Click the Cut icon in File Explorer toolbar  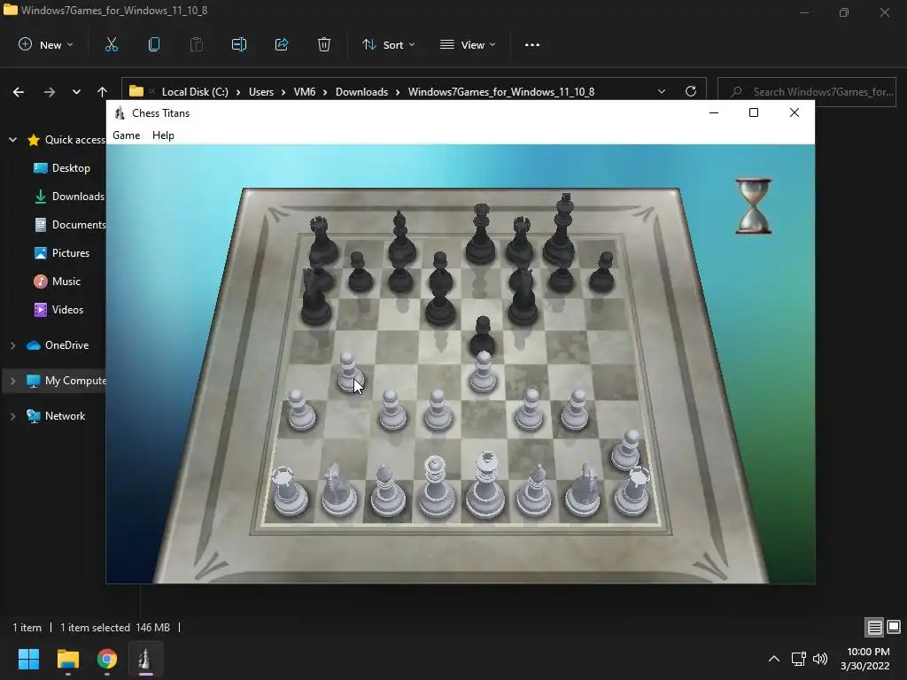112,44
